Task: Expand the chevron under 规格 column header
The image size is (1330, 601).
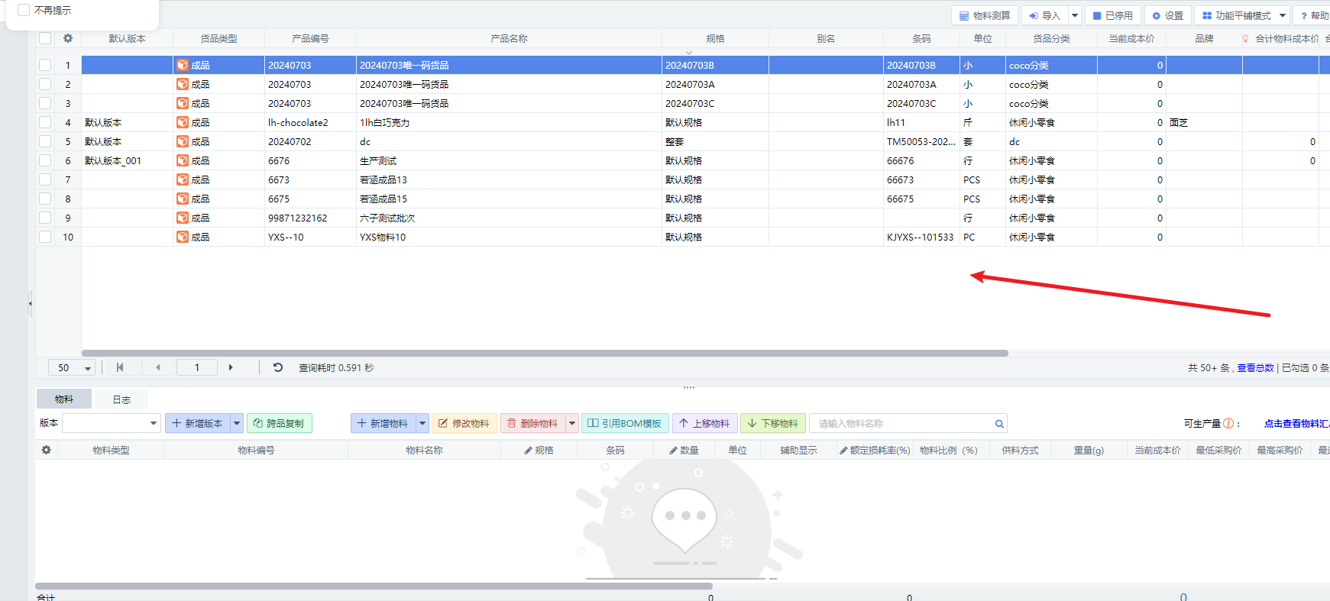Action: (688, 53)
